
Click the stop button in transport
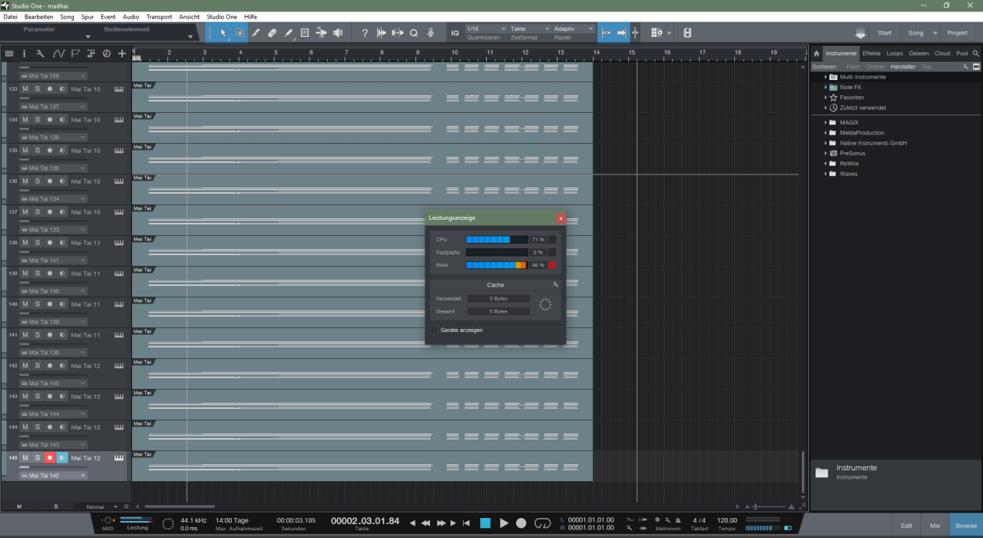(485, 523)
